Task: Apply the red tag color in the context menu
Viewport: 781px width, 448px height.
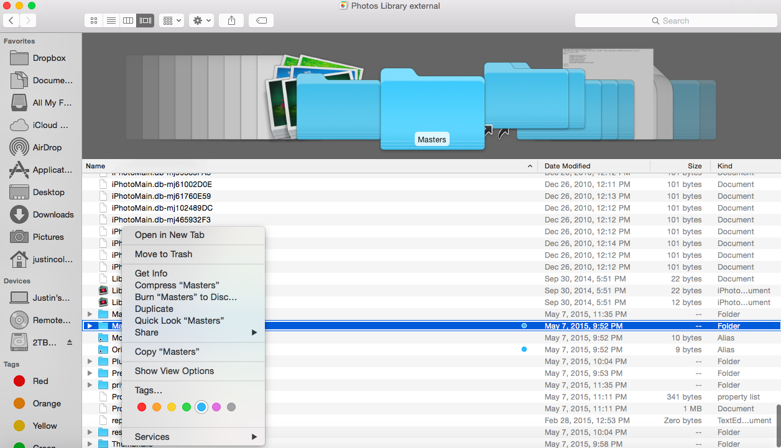Action: click(142, 407)
